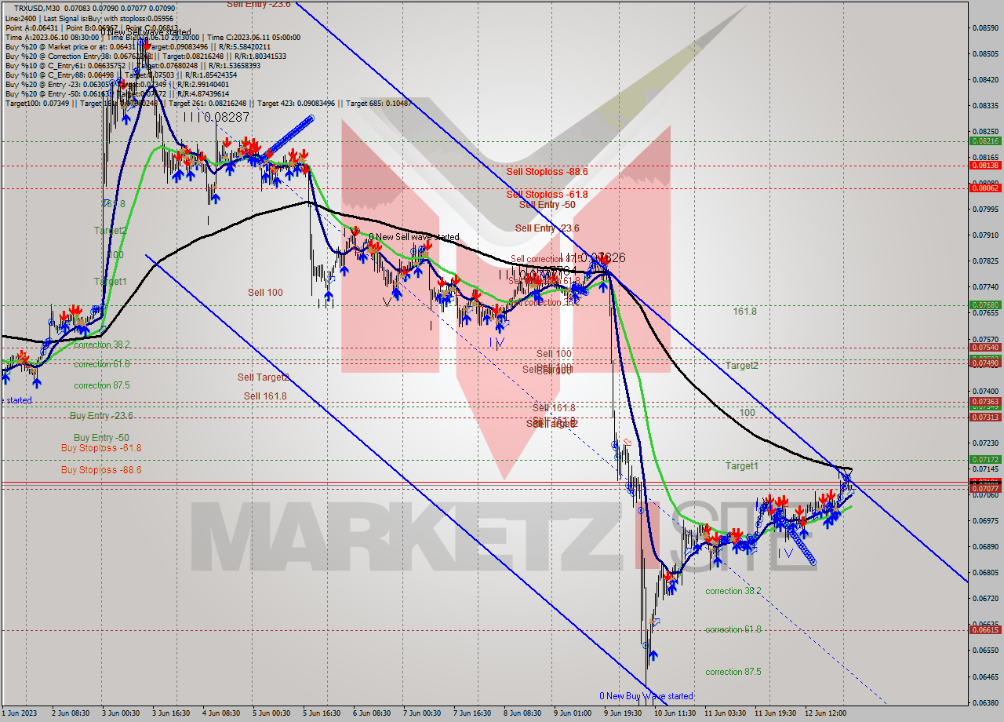Click the '5 Jun 16:30' time axis label

(x=321, y=713)
